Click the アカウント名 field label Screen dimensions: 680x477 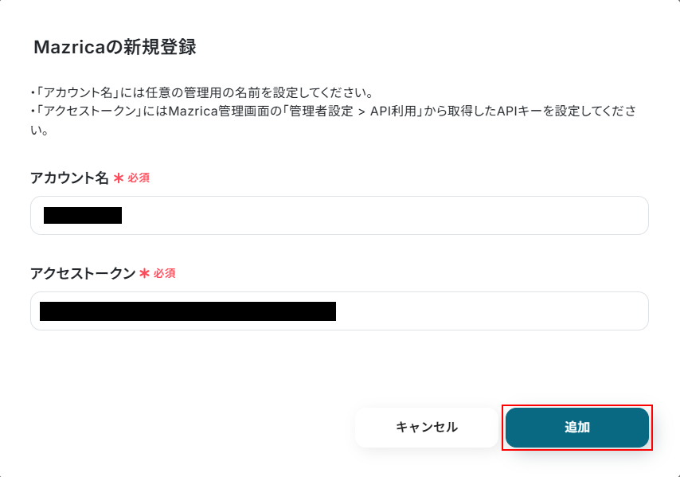pyautogui.click(x=68, y=178)
